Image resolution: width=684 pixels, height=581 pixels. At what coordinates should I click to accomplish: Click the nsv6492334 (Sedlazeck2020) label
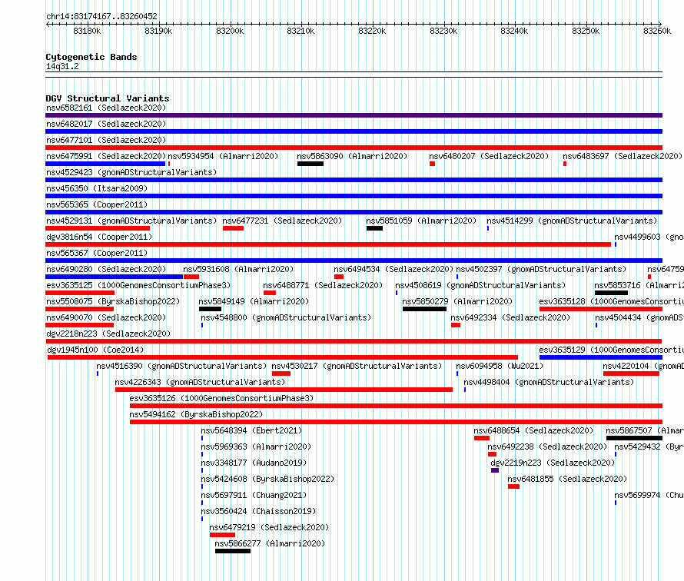510,317
